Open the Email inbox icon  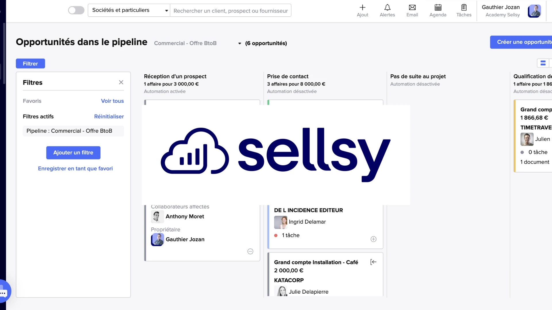coord(412,10)
